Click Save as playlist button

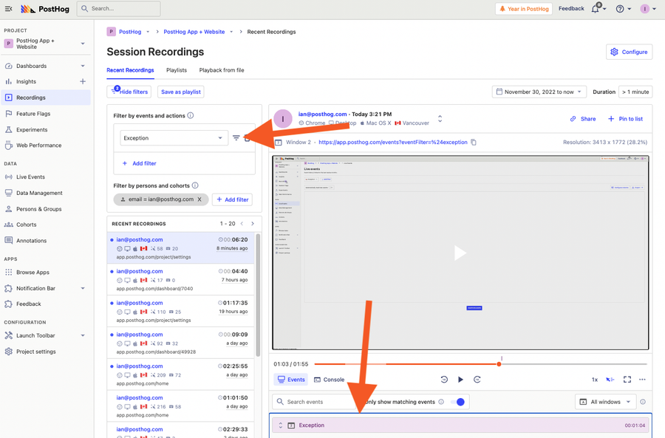click(x=181, y=92)
